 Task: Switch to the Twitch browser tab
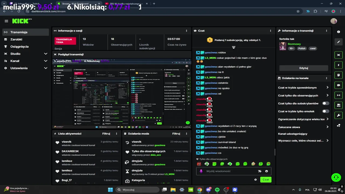click(31, 4)
